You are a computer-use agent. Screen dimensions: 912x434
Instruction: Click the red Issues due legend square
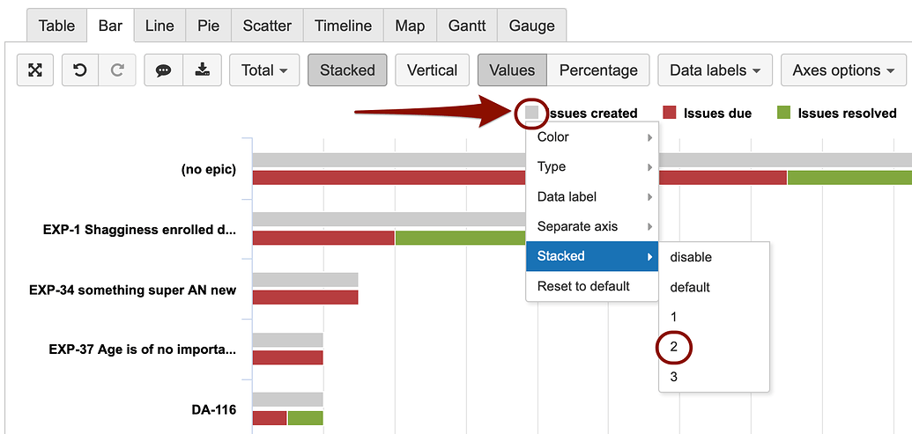point(670,113)
